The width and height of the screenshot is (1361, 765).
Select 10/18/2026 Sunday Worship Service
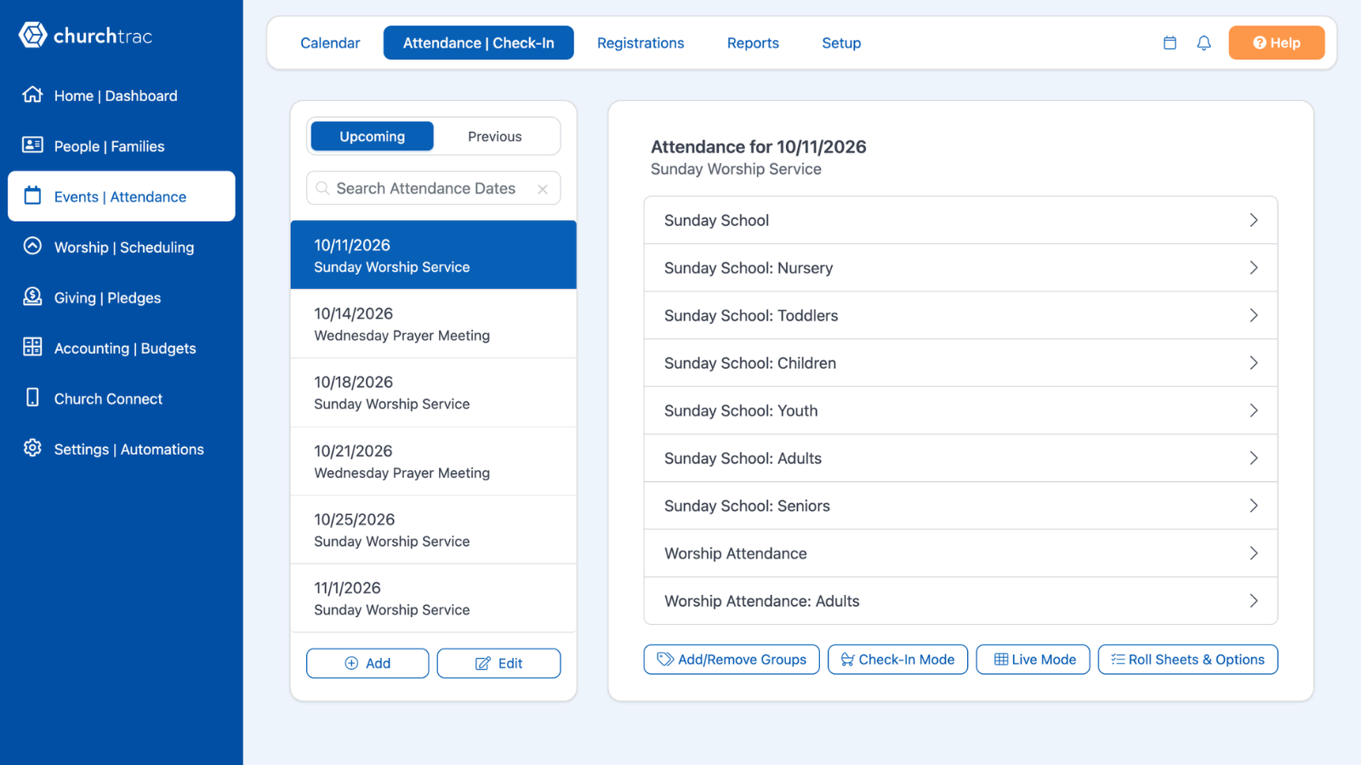pyautogui.click(x=434, y=393)
